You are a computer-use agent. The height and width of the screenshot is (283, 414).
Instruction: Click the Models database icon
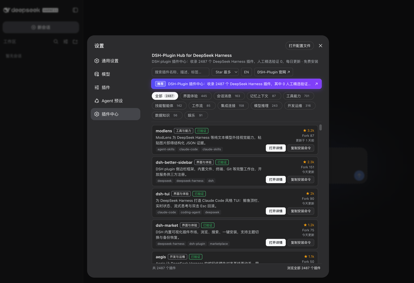tap(97, 74)
